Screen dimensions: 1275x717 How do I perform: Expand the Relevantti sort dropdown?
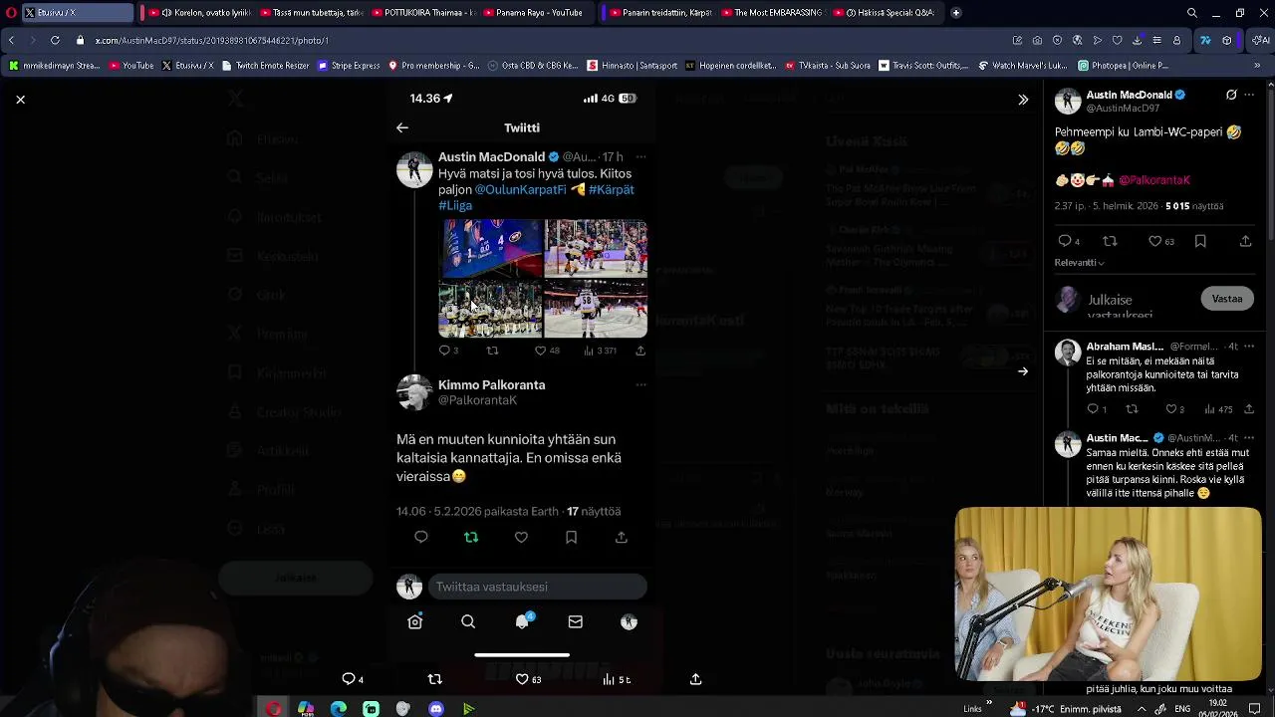(x=1080, y=263)
